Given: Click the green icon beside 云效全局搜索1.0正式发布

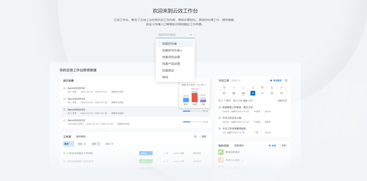Looking at the screenshot, I should (64, 161).
